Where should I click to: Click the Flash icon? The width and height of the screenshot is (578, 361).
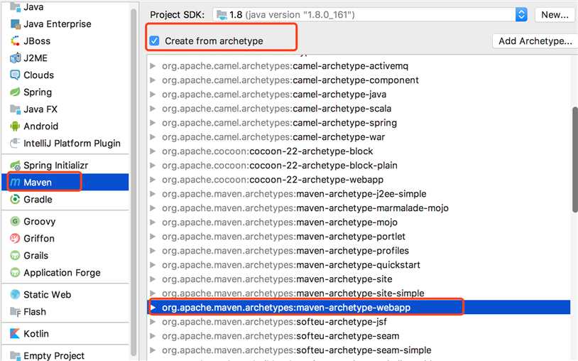coord(15,312)
